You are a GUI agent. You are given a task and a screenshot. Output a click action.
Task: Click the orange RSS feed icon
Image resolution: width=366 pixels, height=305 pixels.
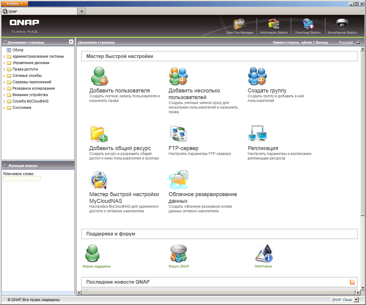coord(352,282)
